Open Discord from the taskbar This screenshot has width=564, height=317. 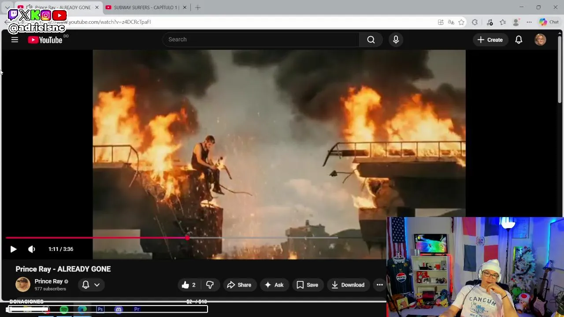click(119, 310)
